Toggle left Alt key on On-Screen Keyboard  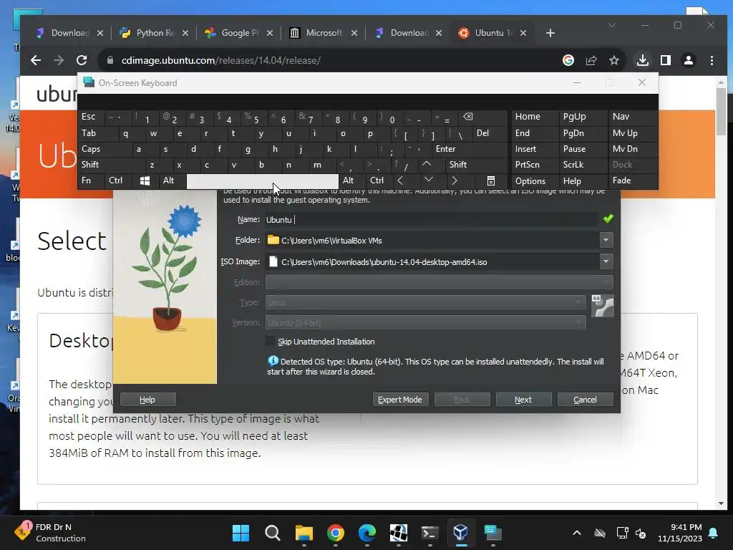(172, 180)
